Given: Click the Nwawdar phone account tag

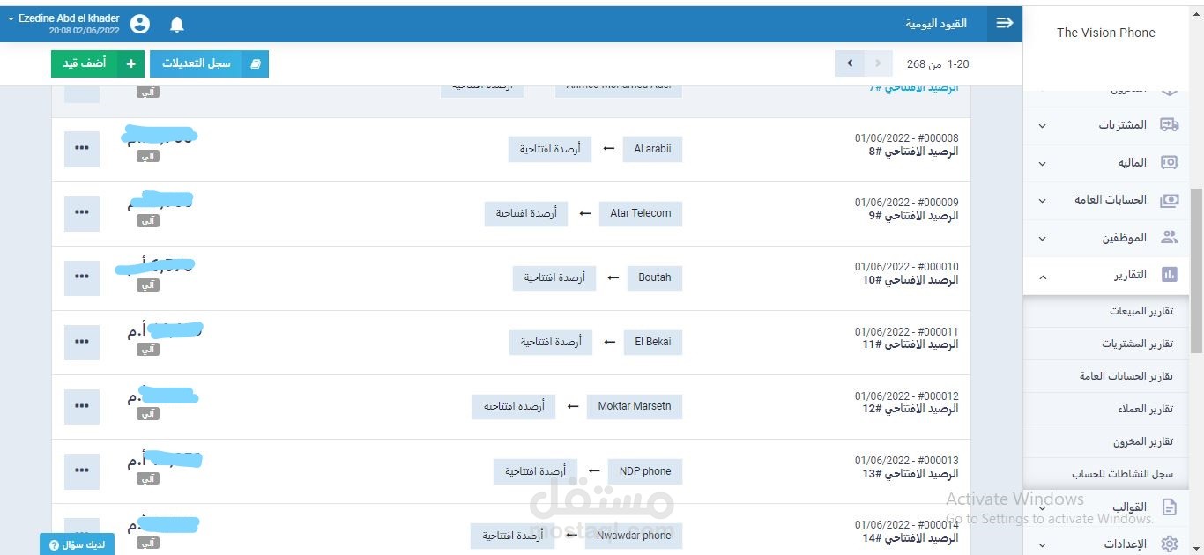Looking at the screenshot, I should coord(634,535).
